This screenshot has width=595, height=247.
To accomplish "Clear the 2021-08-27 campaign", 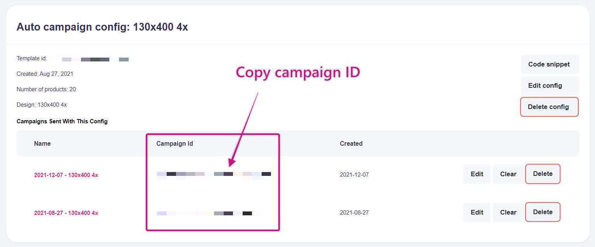I will point(508,212).
